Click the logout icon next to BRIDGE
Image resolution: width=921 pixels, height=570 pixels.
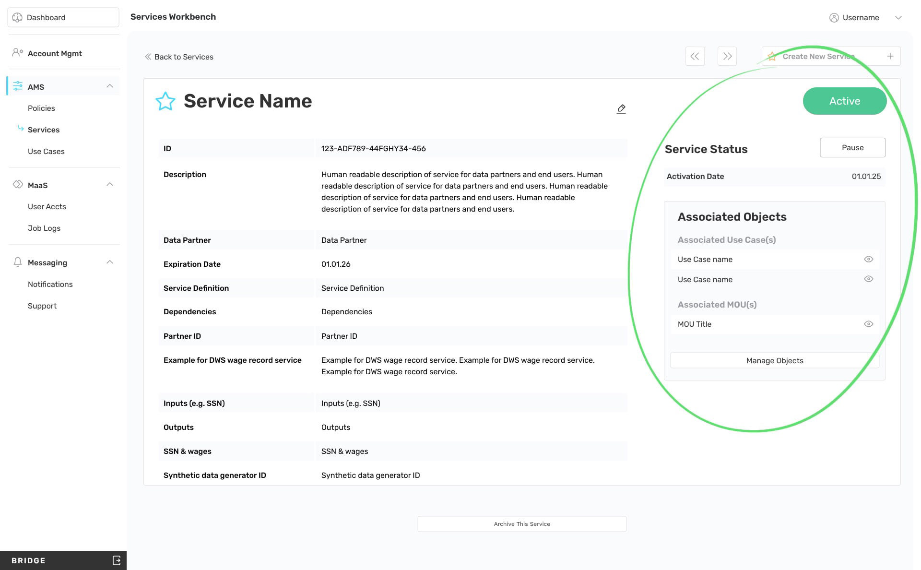point(117,560)
